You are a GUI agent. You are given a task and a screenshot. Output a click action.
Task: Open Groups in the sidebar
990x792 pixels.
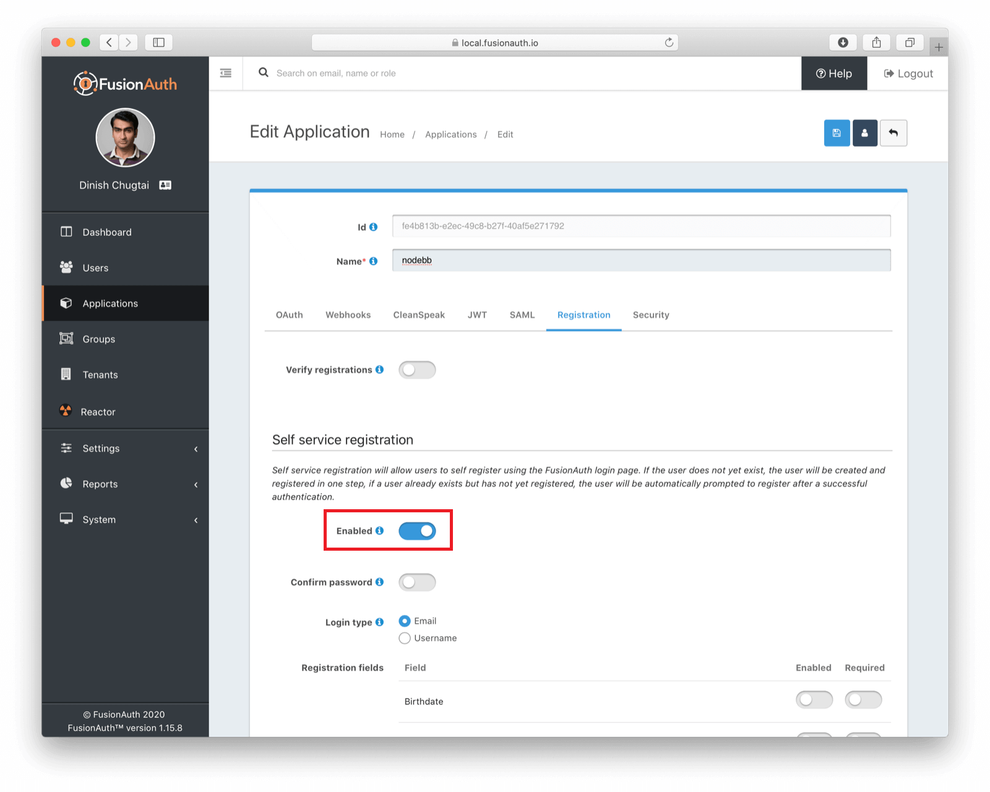tap(125, 339)
